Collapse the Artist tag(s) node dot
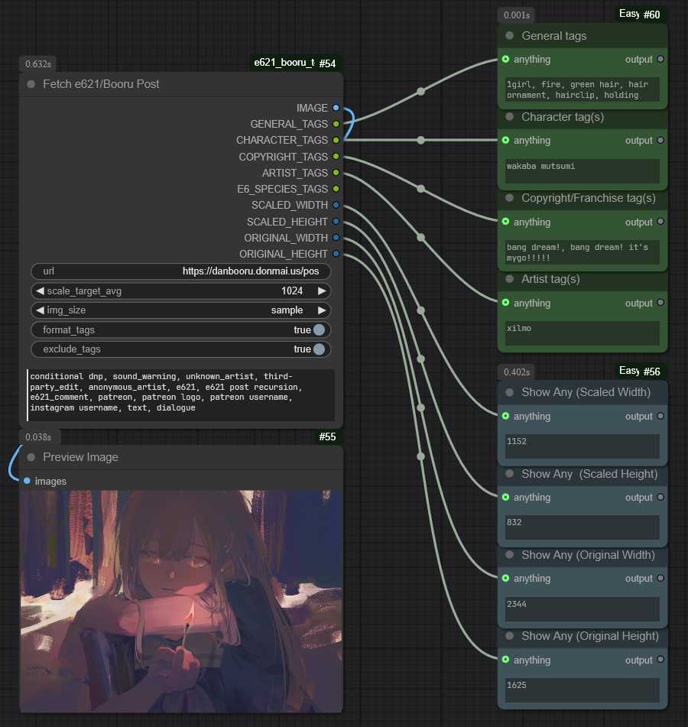Viewport: 688px width, 727px height. coord(510,279)
